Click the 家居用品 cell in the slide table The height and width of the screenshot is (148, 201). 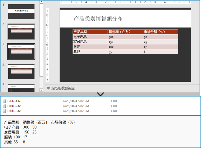(x=90, y=42)
